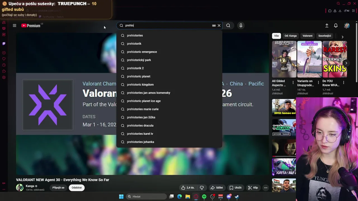The width and height of the screenshot is (358, 201).
Task: Select 'prehistories marie curie' suggestion
Action: pyautogui.click(x=169, y=109)
